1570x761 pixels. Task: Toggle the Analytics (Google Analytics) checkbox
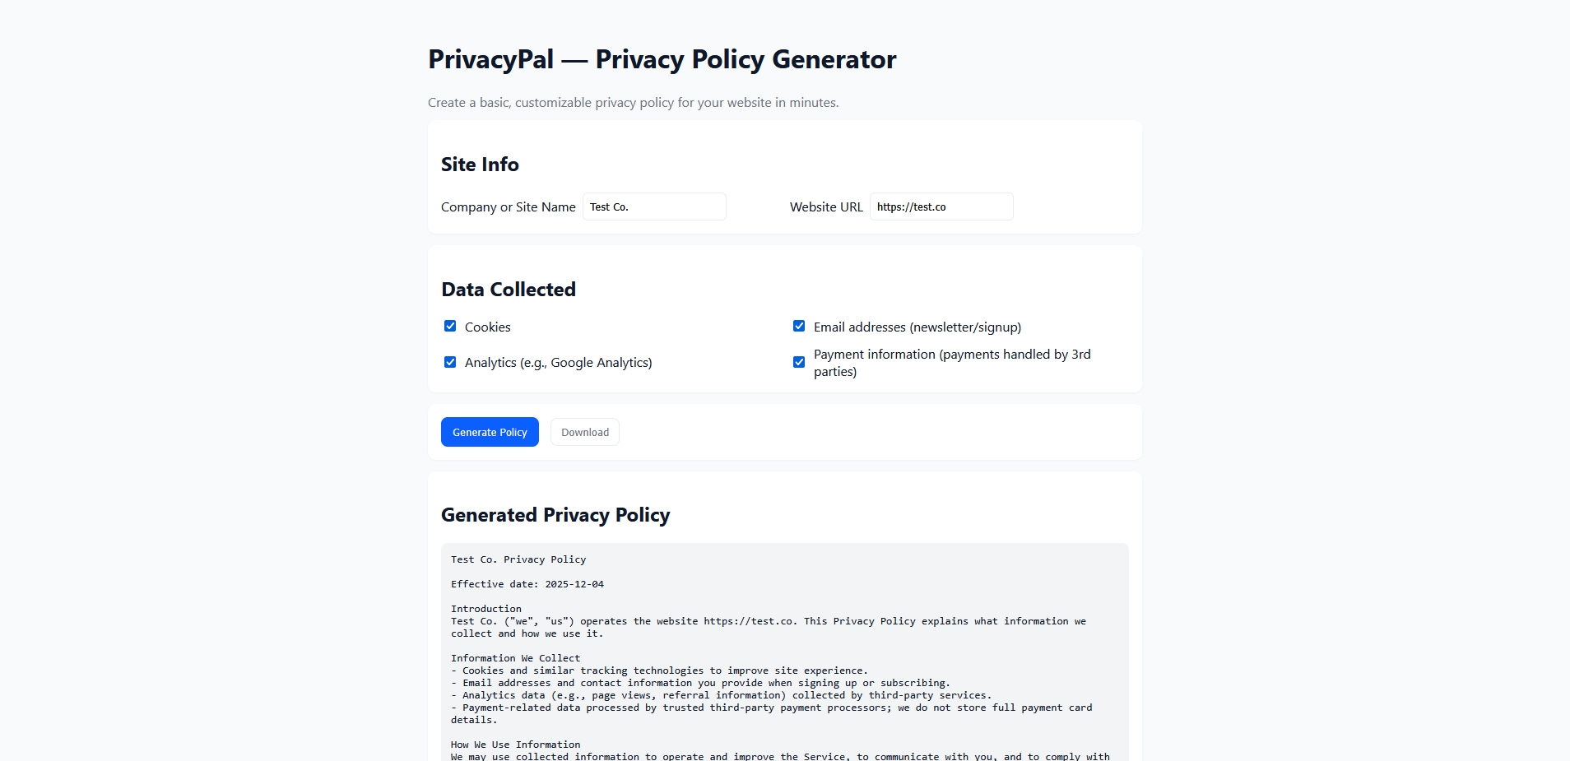click(x=450, y=363)
